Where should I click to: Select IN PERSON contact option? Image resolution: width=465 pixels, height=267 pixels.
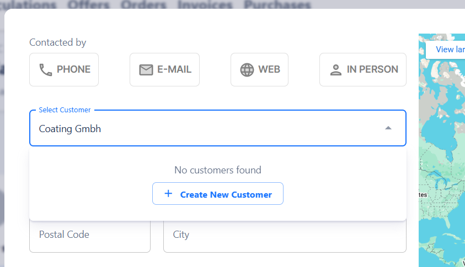(362, 70)
